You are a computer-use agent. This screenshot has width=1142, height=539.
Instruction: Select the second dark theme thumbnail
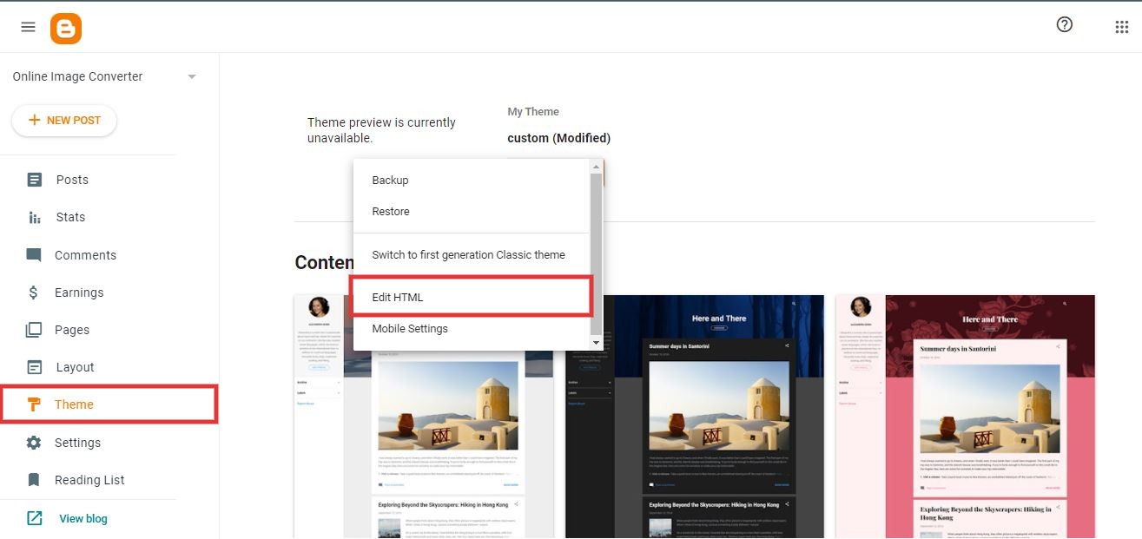coord(695,417)
